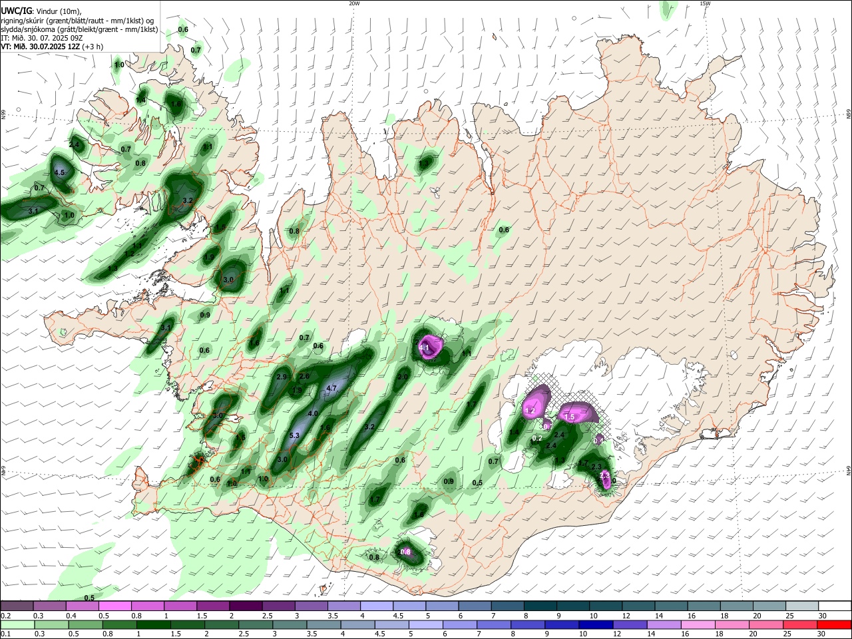The image size is (852, 639).
Task: Click the 'UWC/IG' title in the header box
Action: click(x=16, y=11)
